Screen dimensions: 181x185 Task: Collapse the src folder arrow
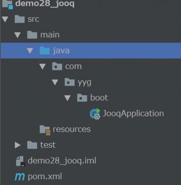coord(5,19)
